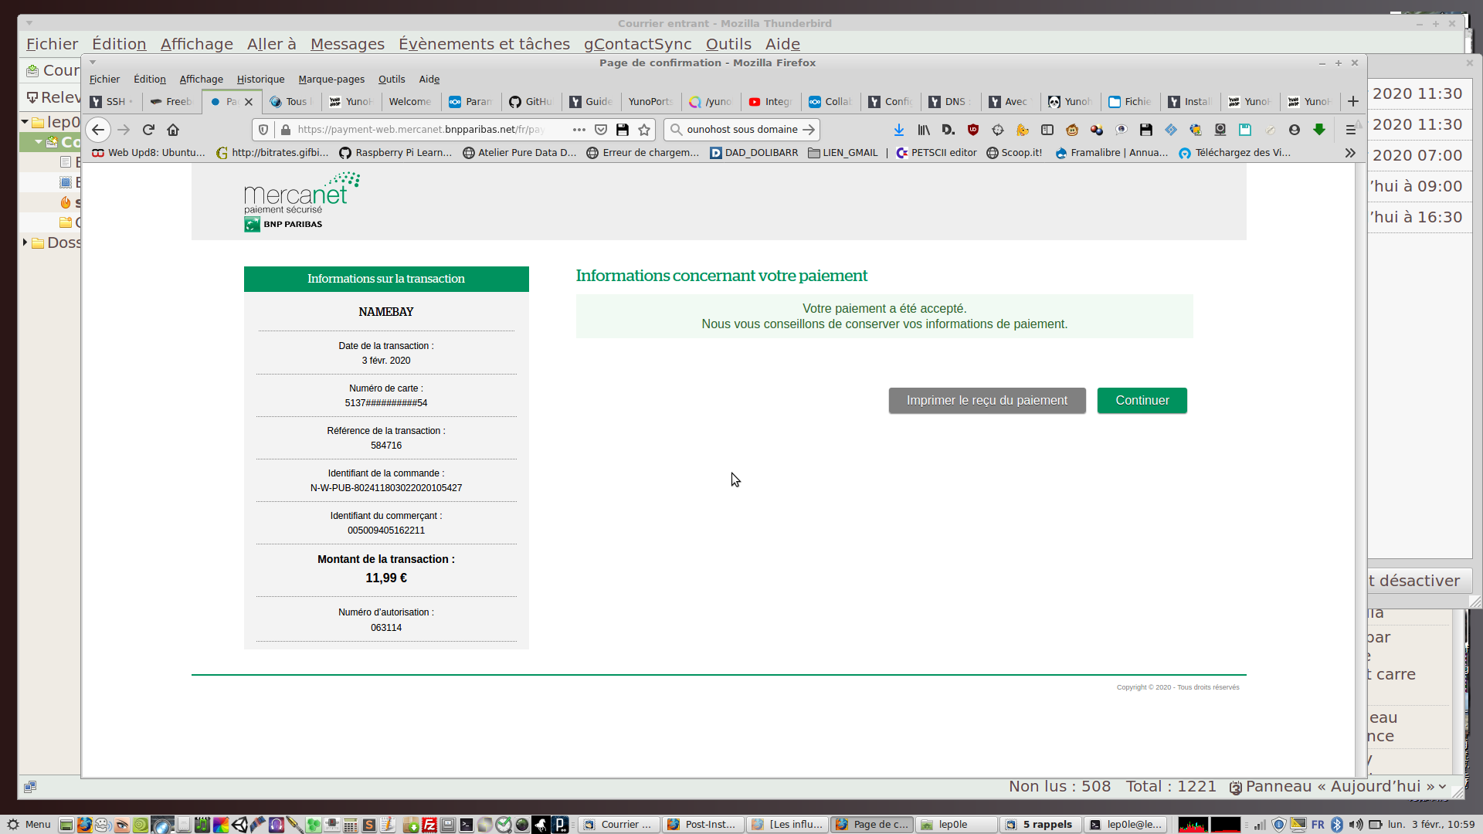This screenshot has width=1483, height=834.
Task: Open the Firefox account avatar icon
Action: 1295,130
